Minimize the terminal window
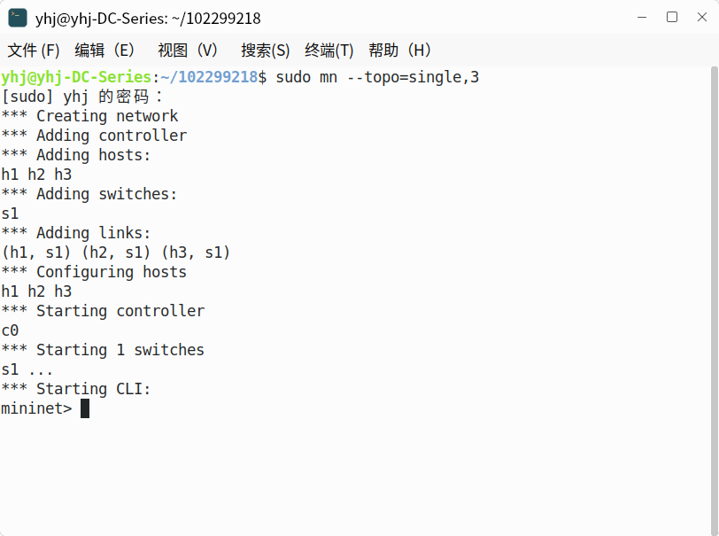This screenshot has width=719, height=536. click(642, 18)
